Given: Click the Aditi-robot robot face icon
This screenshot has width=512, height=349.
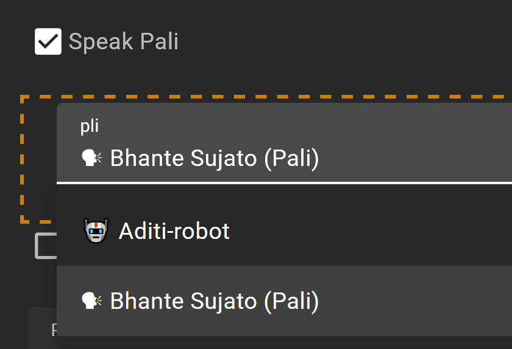Looking at the screenshot, I should tap(96, 230).
